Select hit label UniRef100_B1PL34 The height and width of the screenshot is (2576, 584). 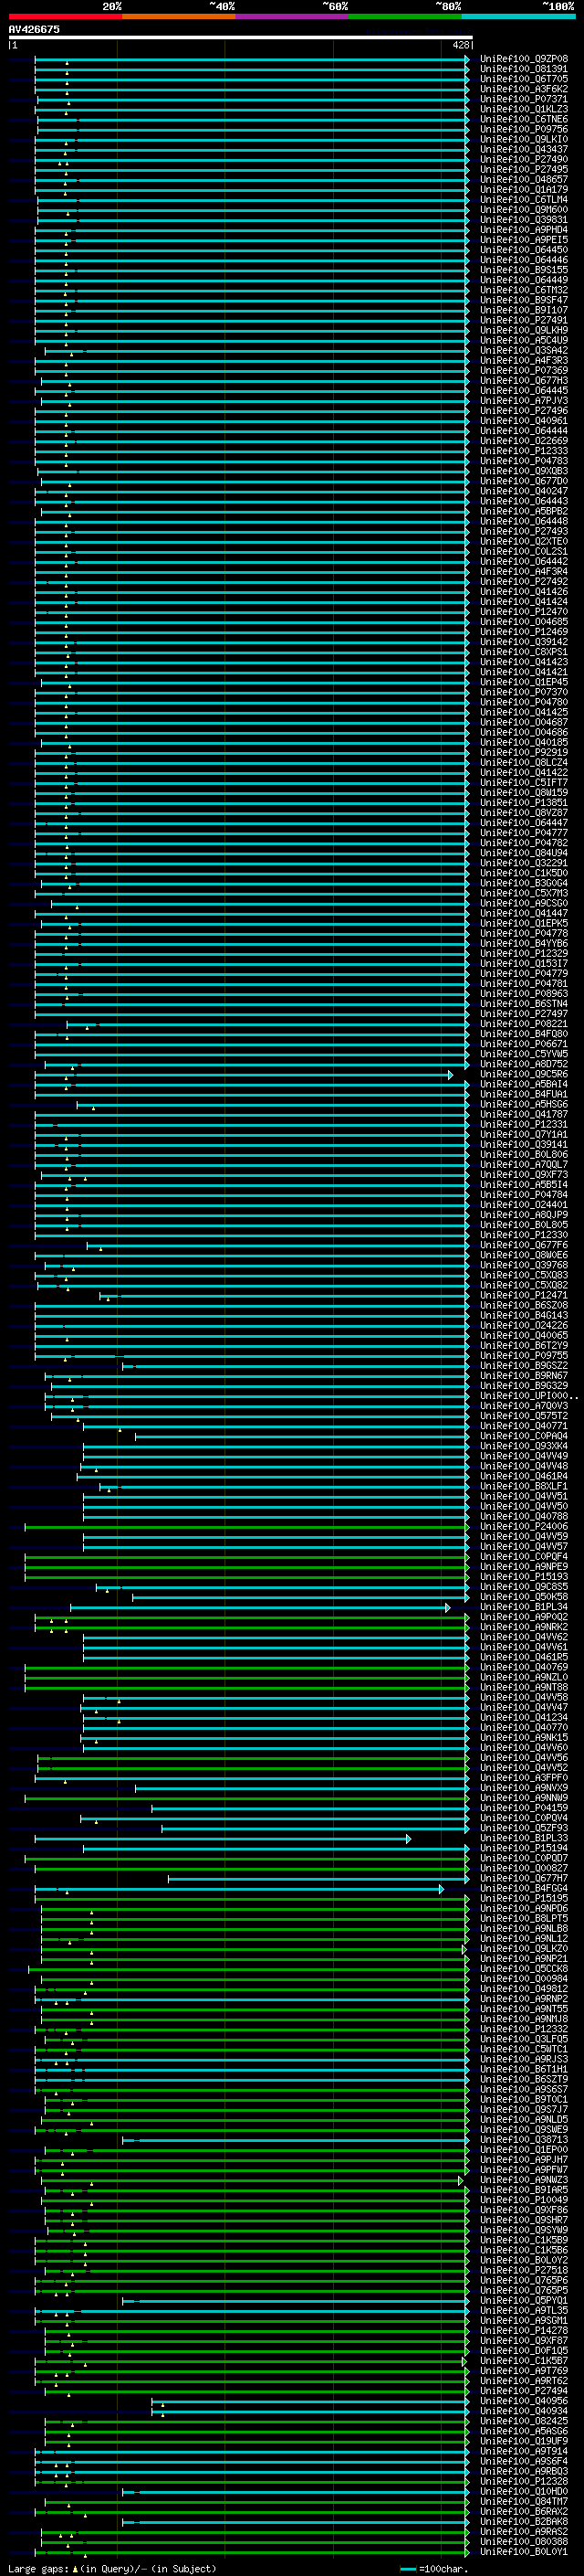click(523, 1606)
